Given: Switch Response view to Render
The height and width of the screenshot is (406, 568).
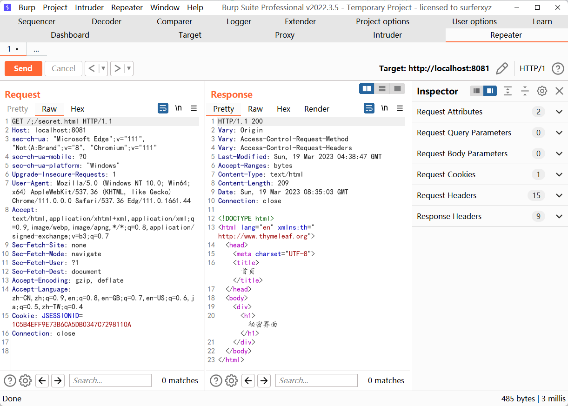Looking at the screenshot, I should tap(317, 109).
